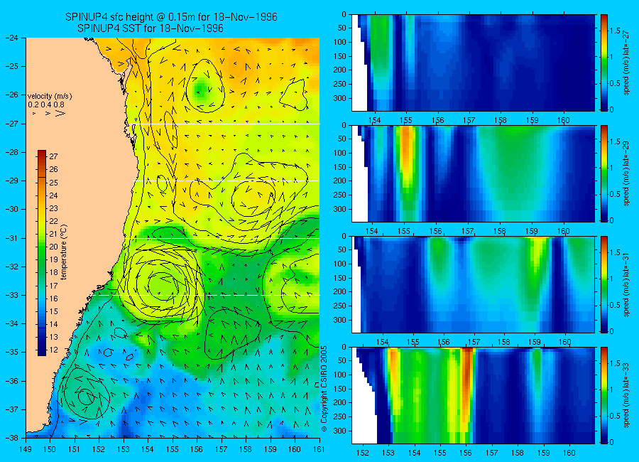Click the lat=-31 speed section plot
Image resolution: width=639 pixels, height=462 pixels.
click(473, 284)
